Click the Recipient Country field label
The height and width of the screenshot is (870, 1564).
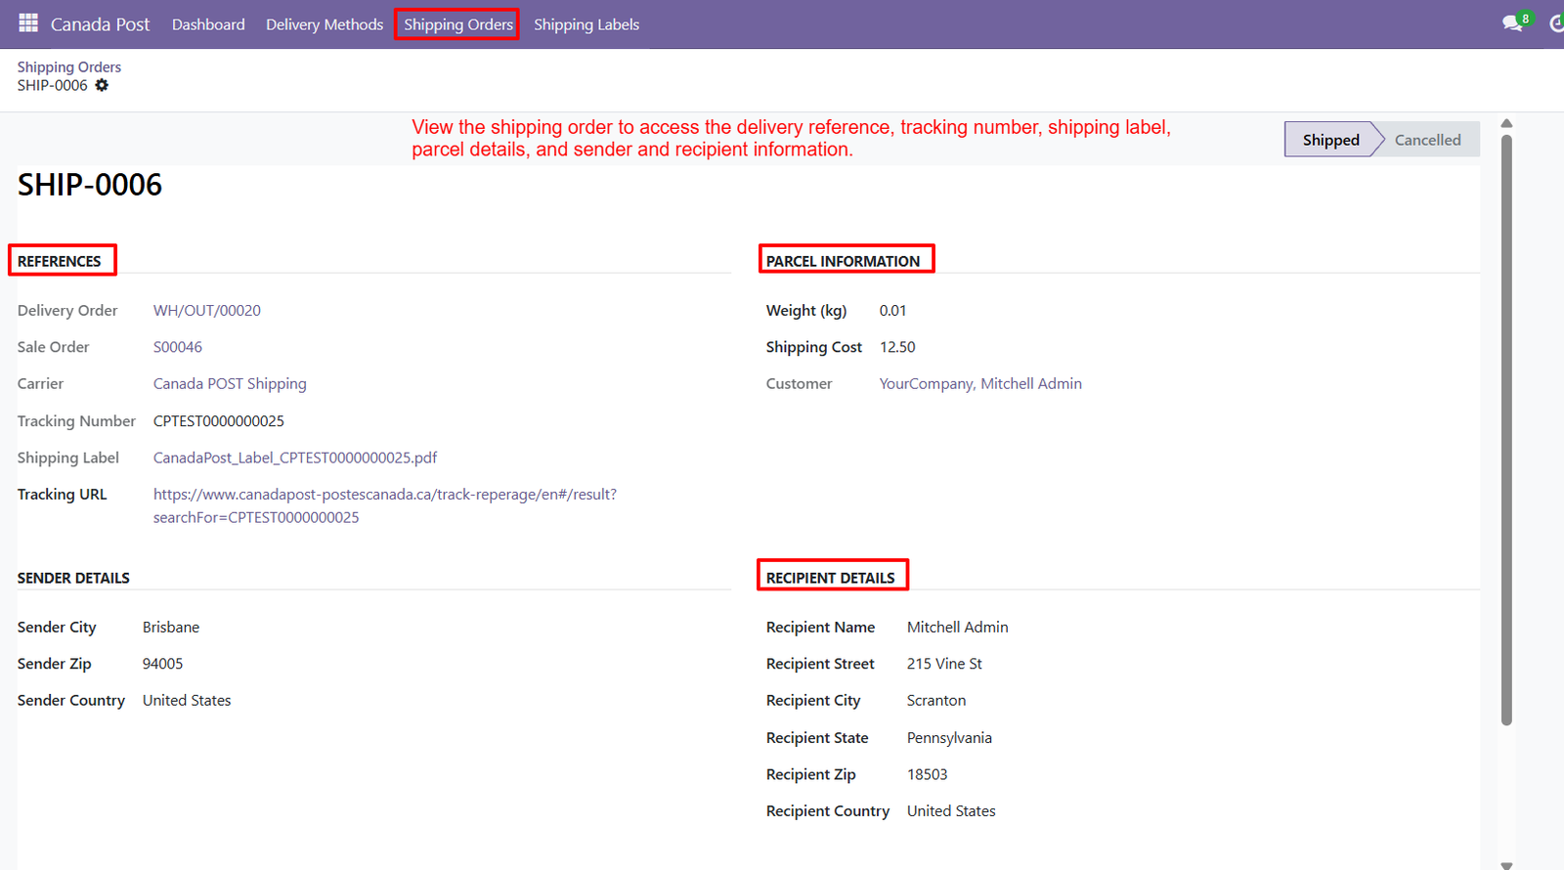click(828, 811)
